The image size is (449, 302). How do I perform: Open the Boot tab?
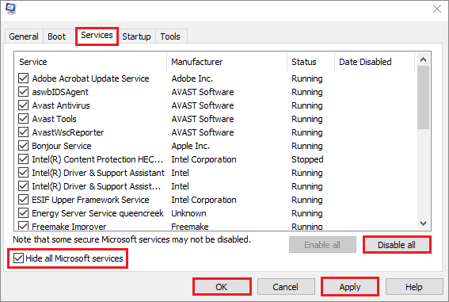tap(57, 36)
